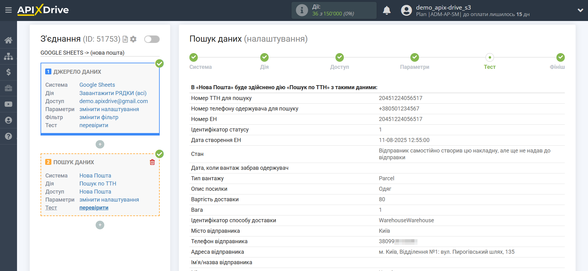Click the ДЖЕРЕЛО ДАНИХ block header

[77, 72]
